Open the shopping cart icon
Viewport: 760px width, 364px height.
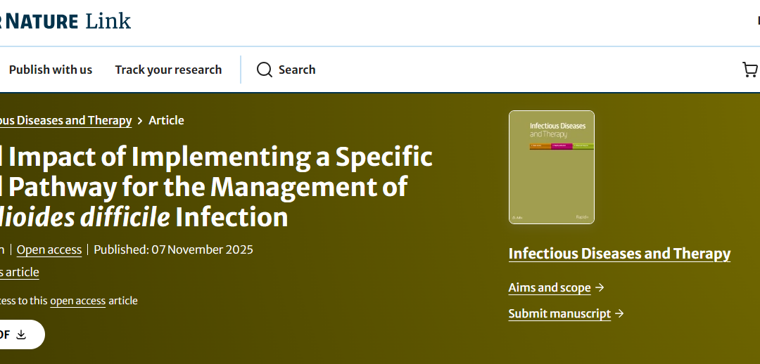point(750,70)
